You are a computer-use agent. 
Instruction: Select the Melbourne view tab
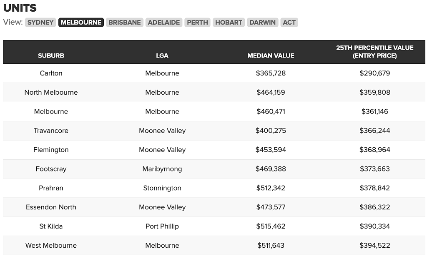click(x=81, y=23)
